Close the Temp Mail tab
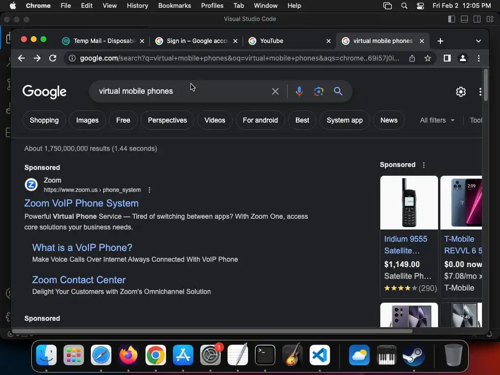500x375 pixels. (x=142, y=41)
